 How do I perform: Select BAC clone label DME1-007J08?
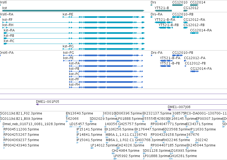(179, 107)
